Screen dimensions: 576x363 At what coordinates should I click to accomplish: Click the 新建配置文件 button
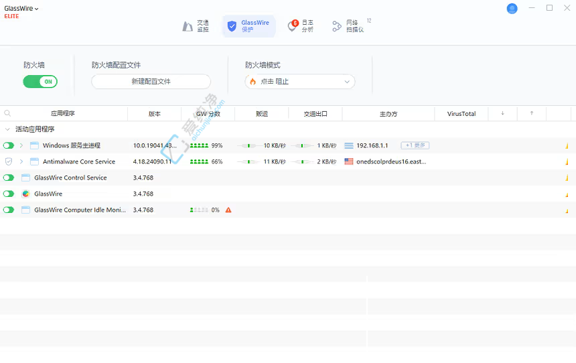tap(151, 82)
